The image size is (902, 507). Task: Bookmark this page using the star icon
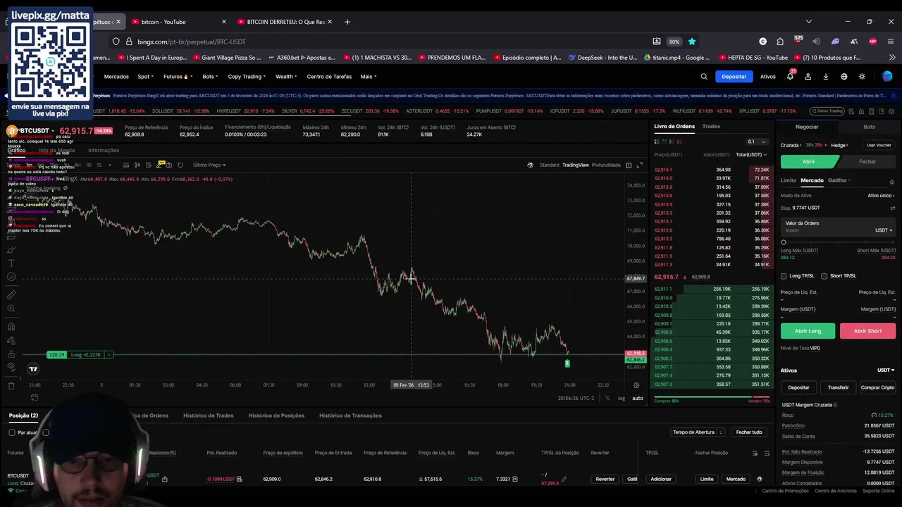pos(692,42)
